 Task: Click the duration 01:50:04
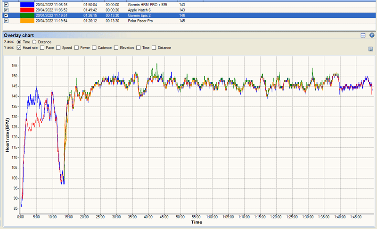90,5
